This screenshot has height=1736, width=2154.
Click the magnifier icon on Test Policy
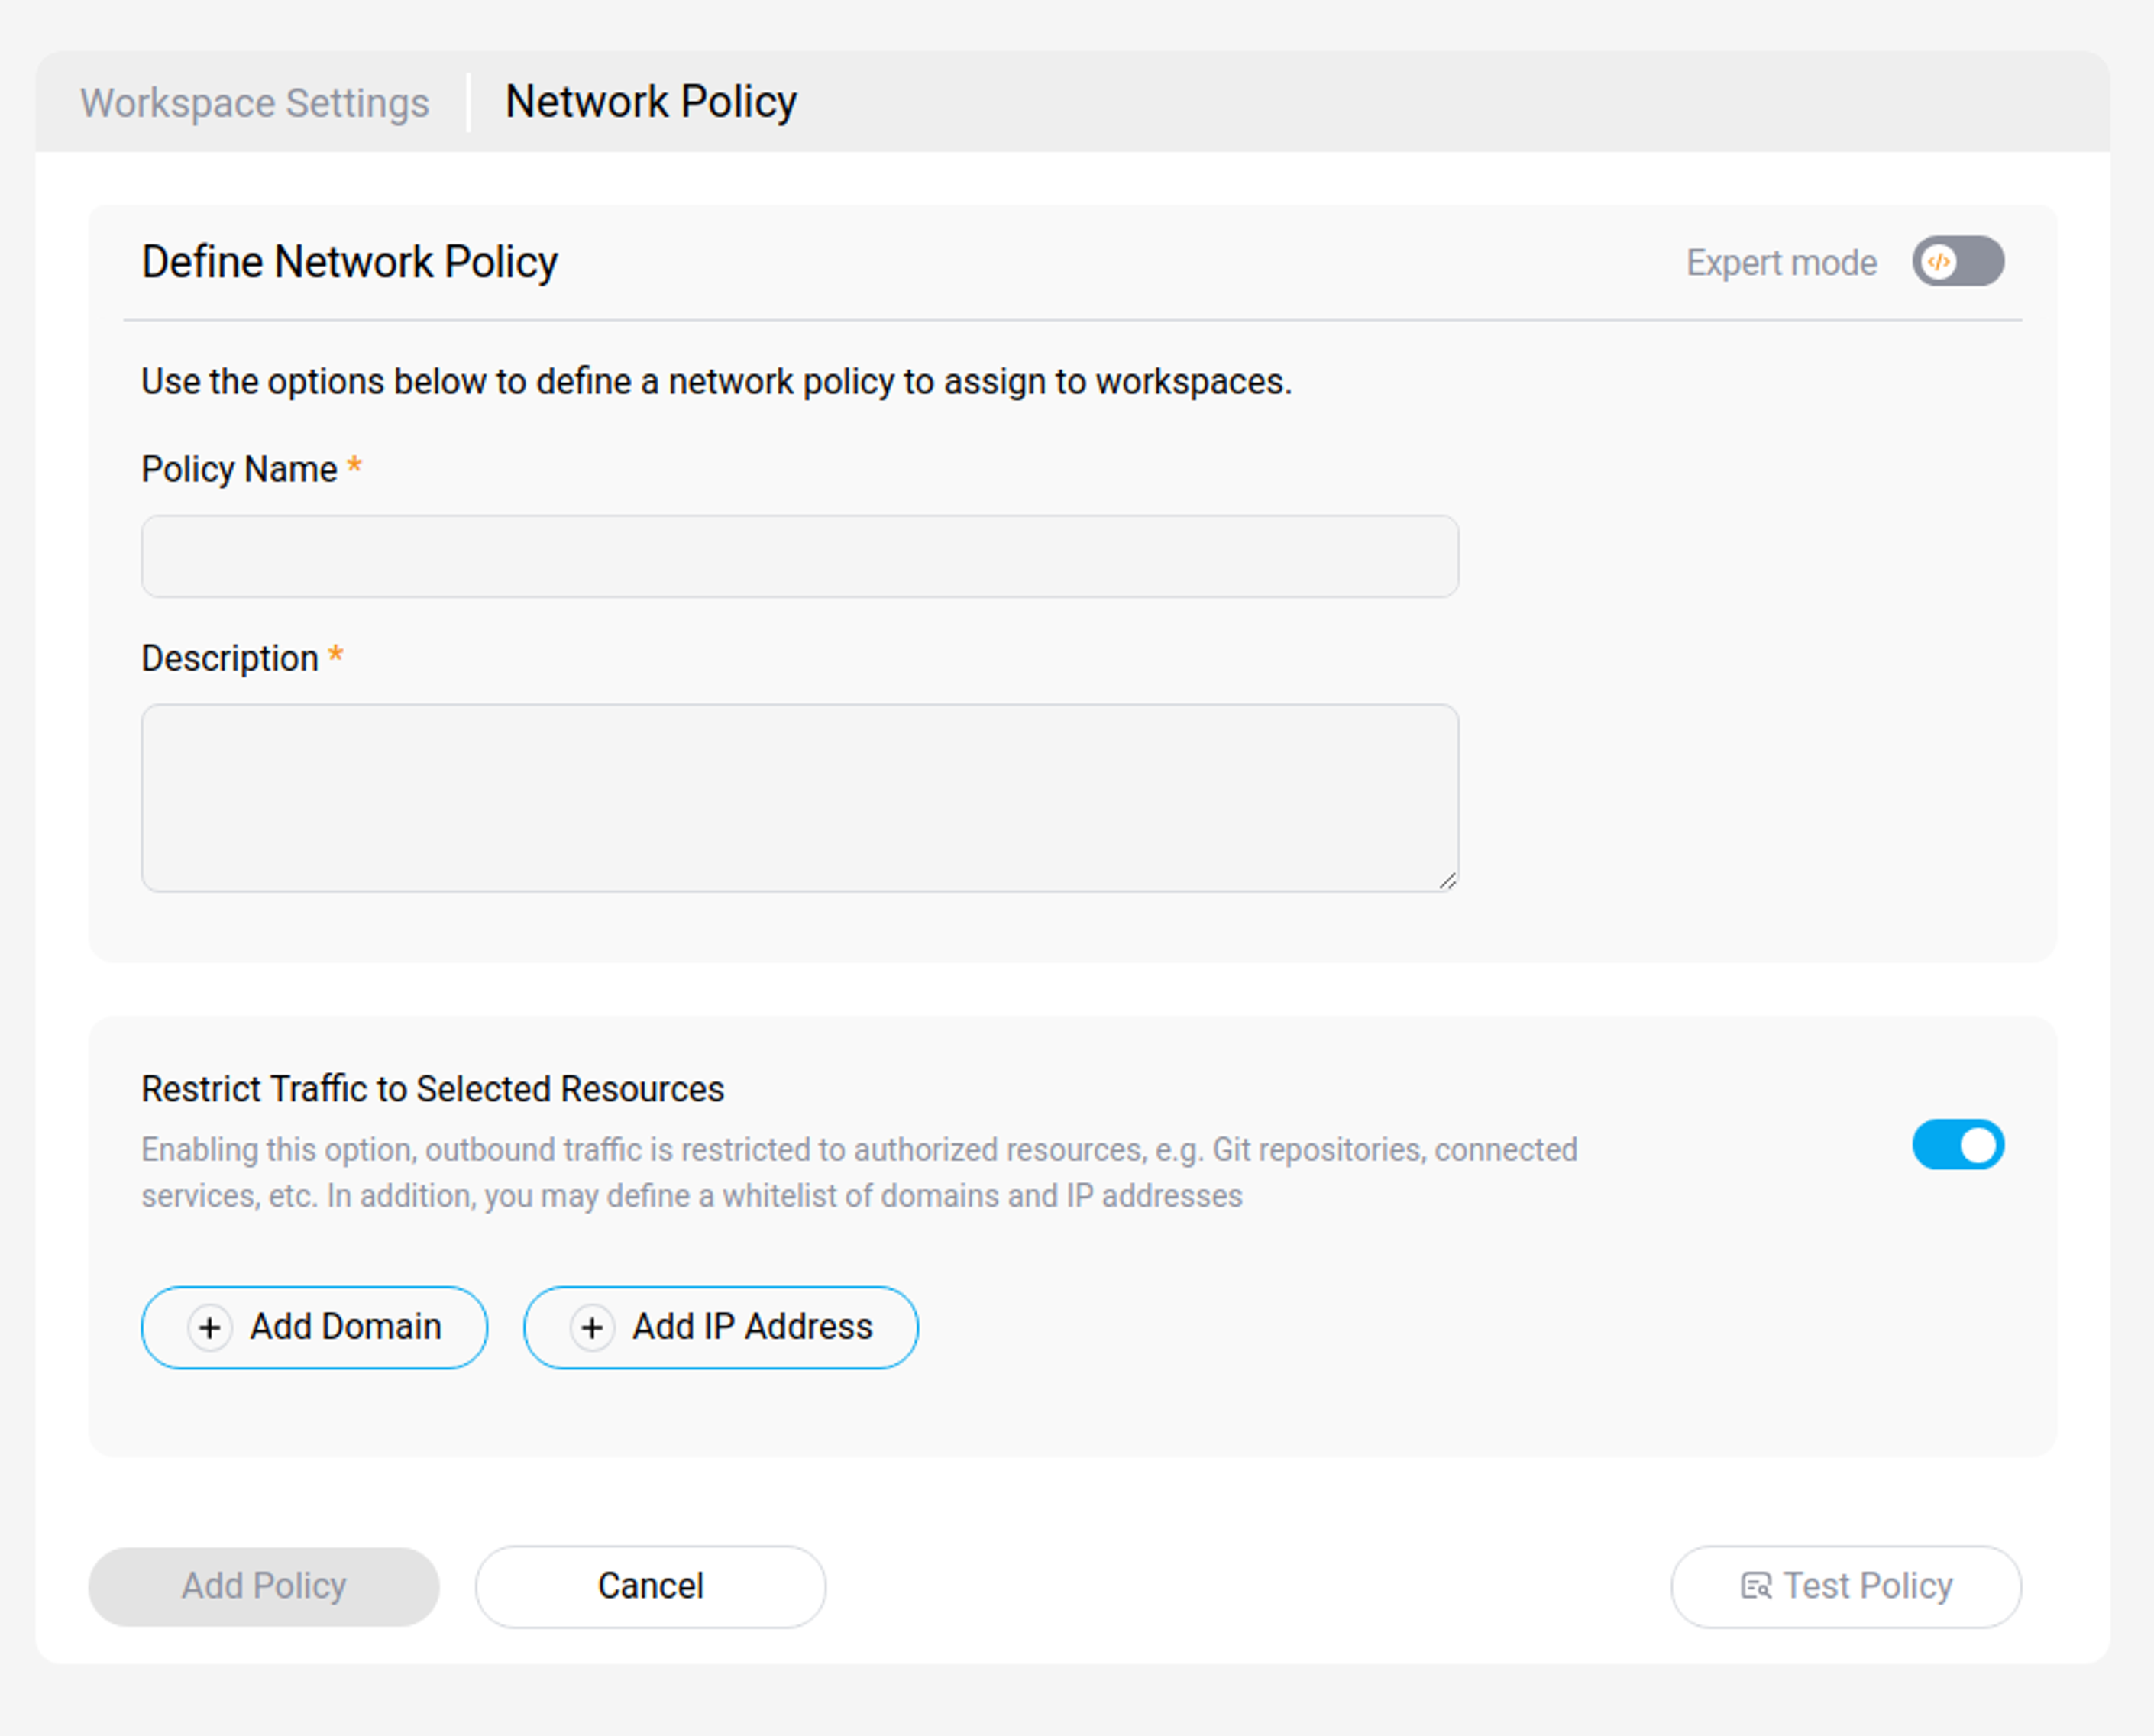pos(1755,1586)
